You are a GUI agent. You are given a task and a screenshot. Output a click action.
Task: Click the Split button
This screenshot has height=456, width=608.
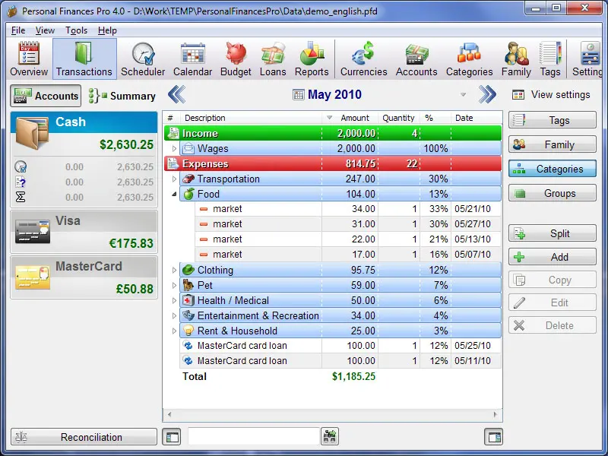(552, 234)
